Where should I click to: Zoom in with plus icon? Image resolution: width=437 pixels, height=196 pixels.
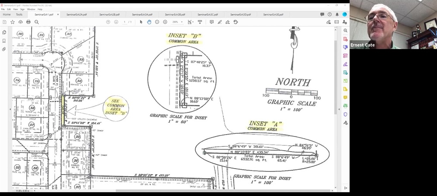click(165, 22)
